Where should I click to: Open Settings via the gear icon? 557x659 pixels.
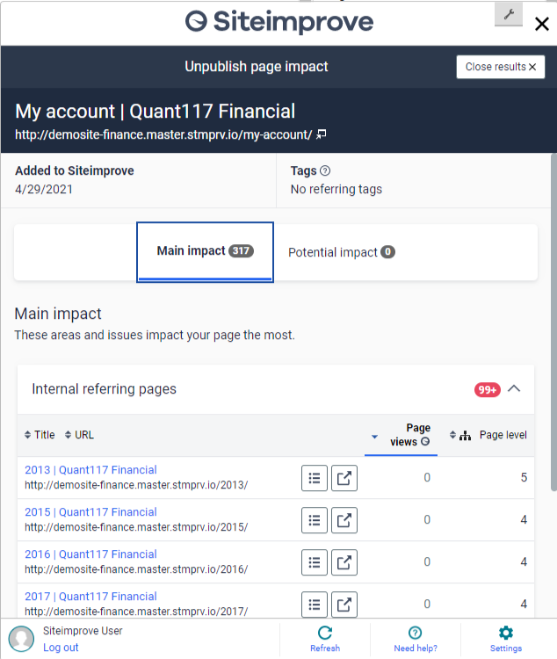click(506, 639)
